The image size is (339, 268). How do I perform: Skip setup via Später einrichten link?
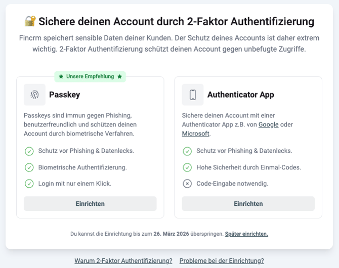pyautogui.click(x=246, y=234)
